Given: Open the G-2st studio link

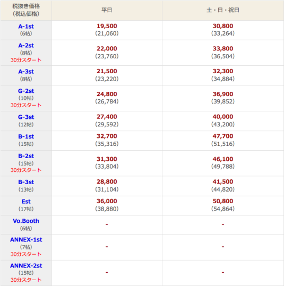Looking at the screenshot, I should (26, 91).
